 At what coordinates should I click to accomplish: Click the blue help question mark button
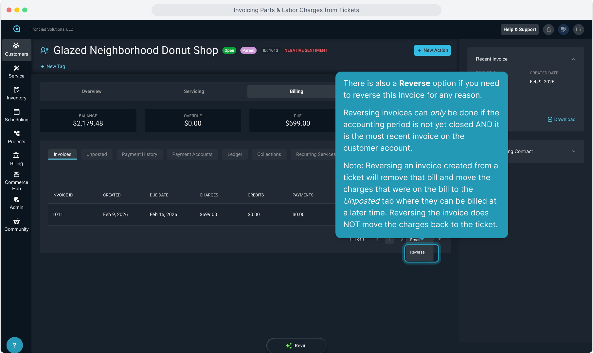tap(14, 345)
